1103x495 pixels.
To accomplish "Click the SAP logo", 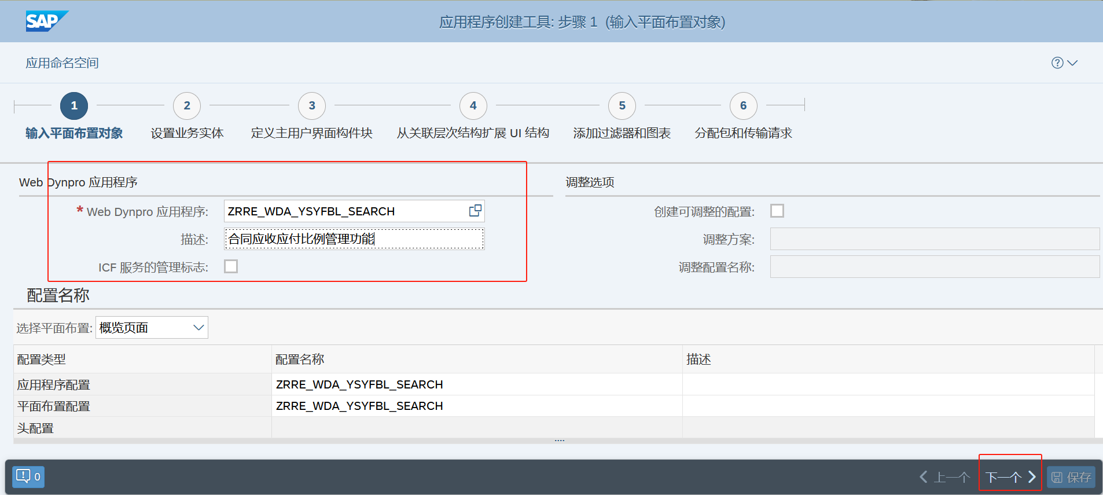I will (47, 21).
